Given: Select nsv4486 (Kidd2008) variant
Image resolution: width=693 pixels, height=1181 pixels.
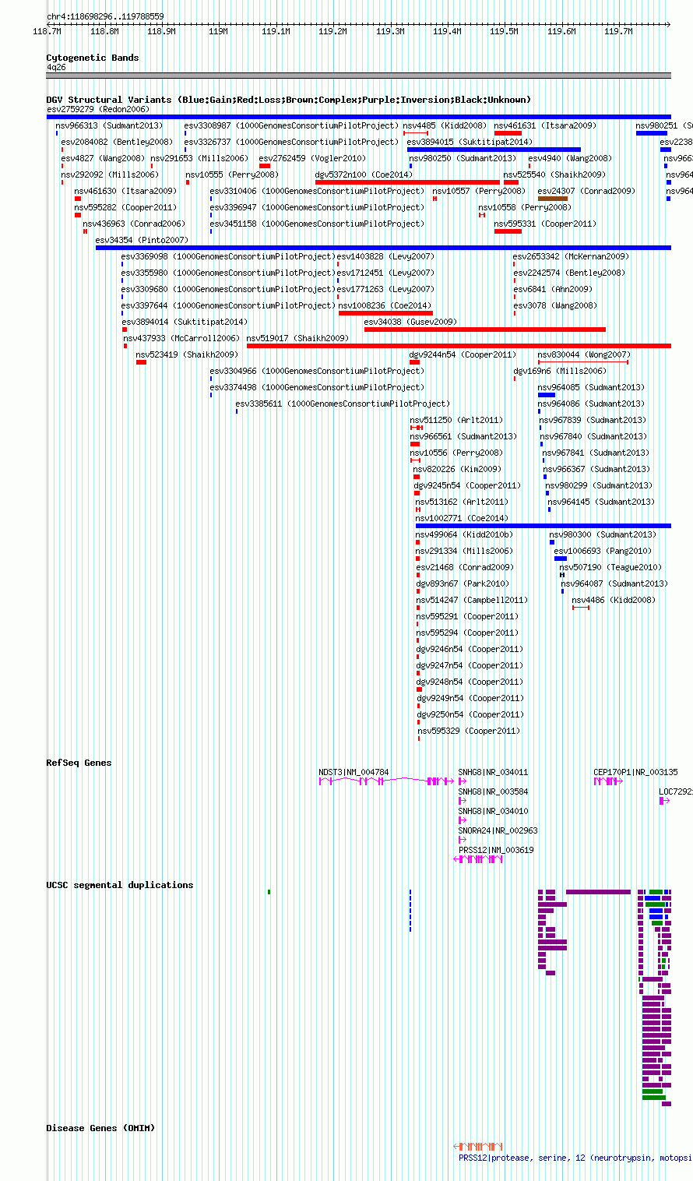Looking at the screenshot, I should point(614,600).
